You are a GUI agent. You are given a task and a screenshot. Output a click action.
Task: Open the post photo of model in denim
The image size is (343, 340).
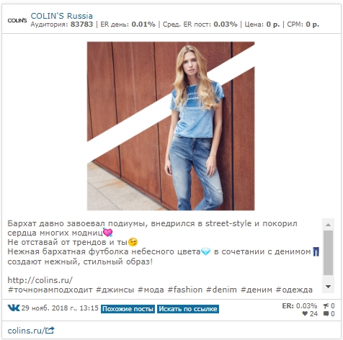click(171, 126)
